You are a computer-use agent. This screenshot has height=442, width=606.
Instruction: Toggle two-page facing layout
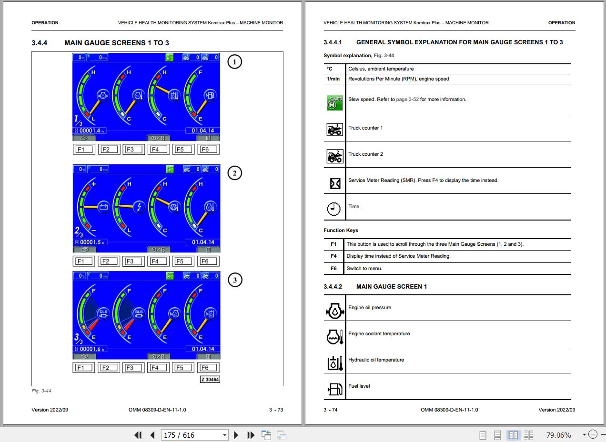click(x=513, y=435)
